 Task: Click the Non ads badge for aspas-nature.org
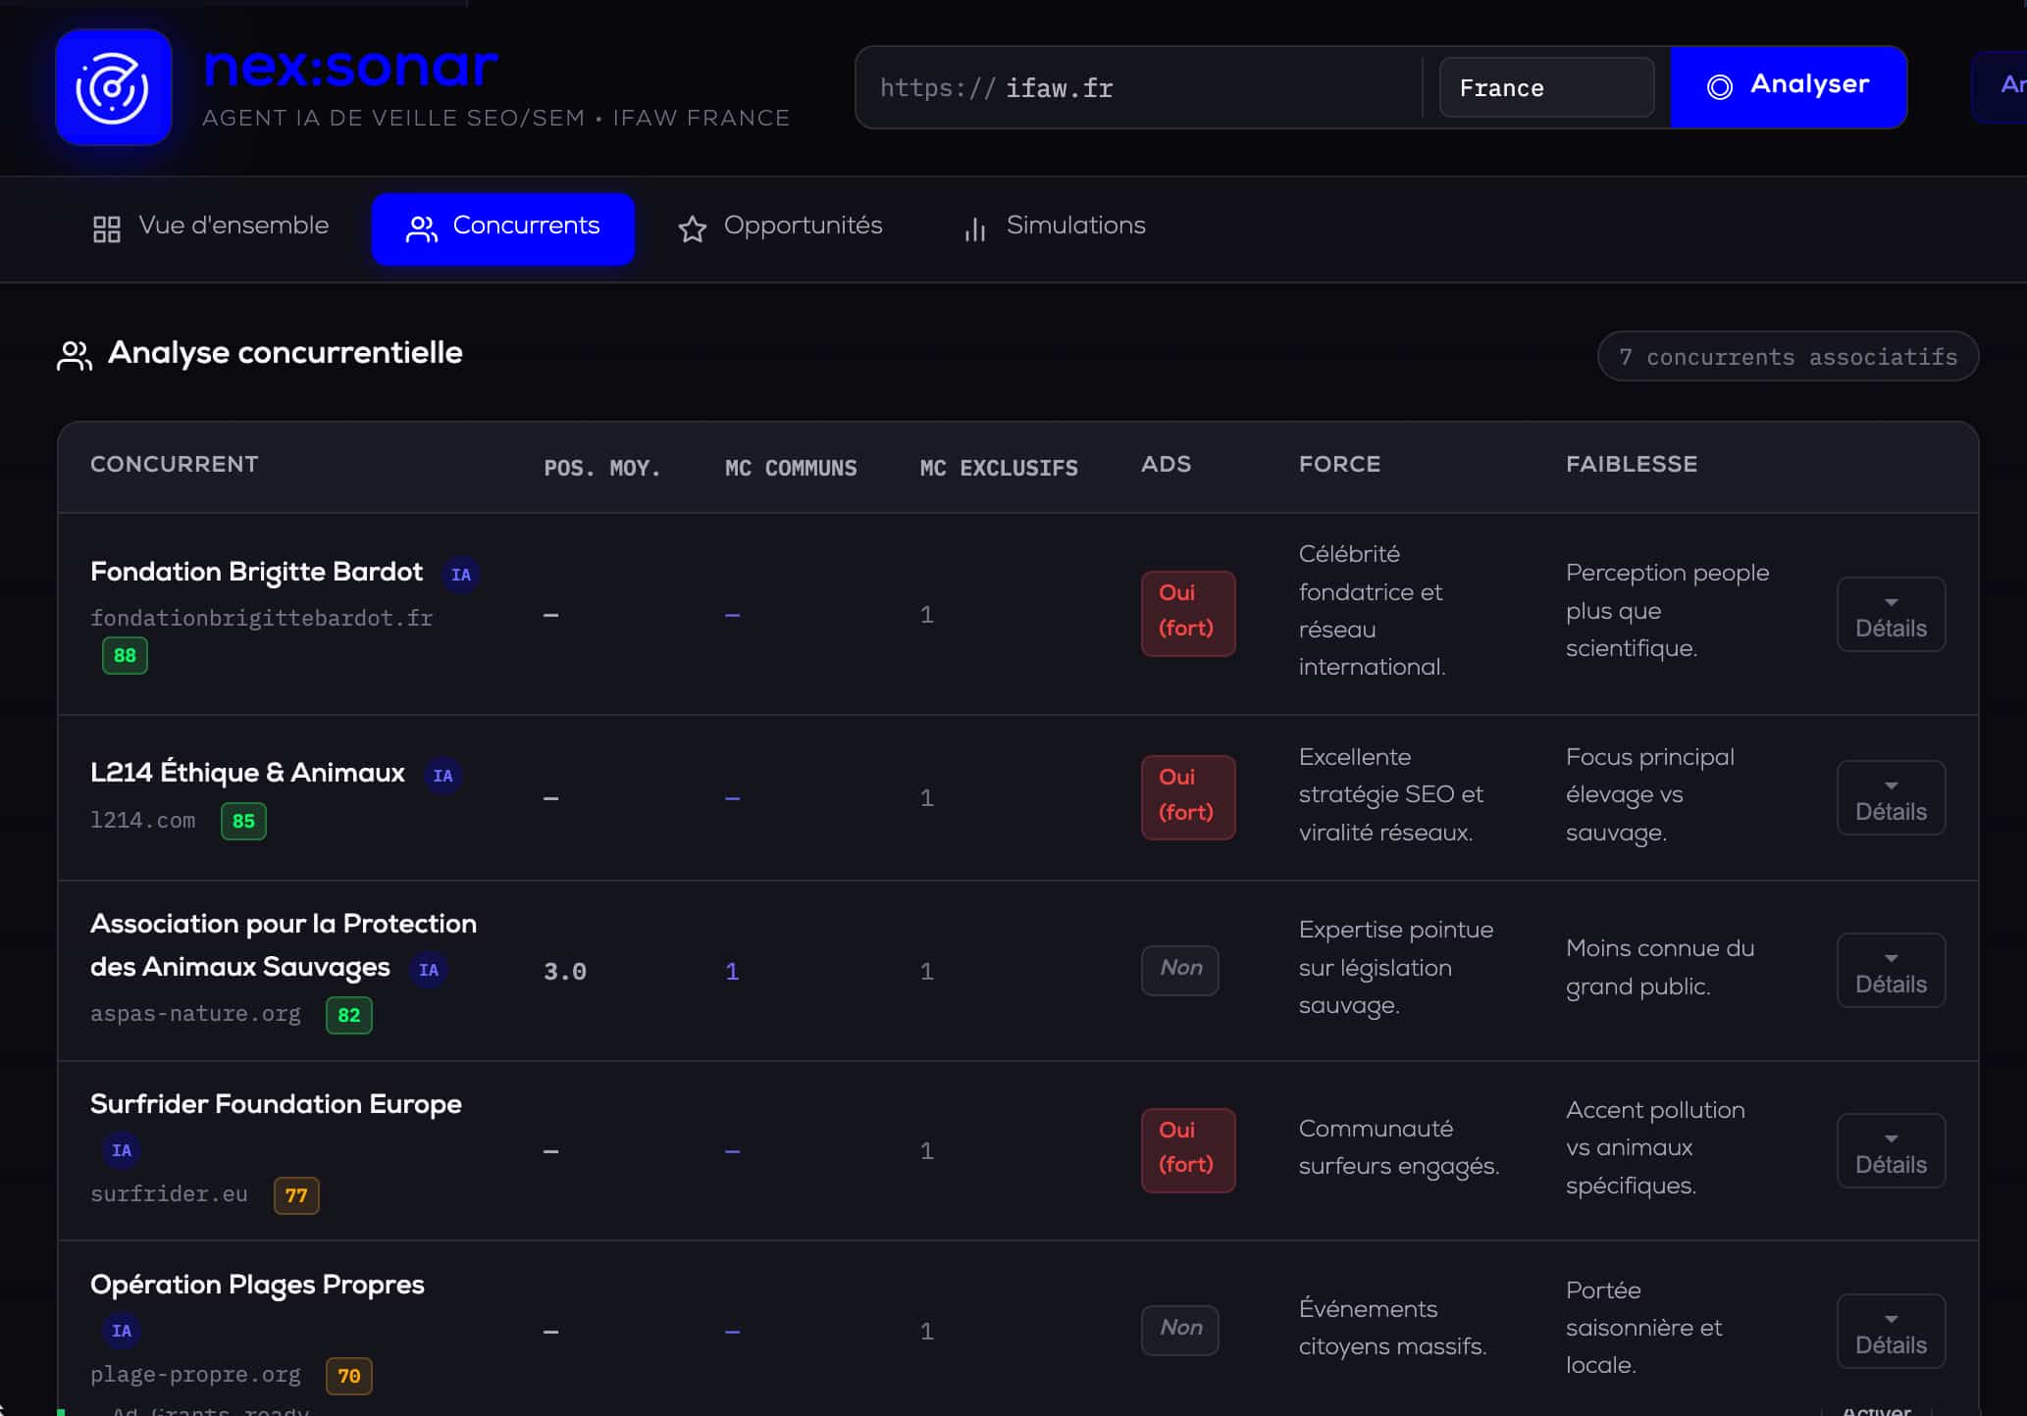tap(1180, 970)
